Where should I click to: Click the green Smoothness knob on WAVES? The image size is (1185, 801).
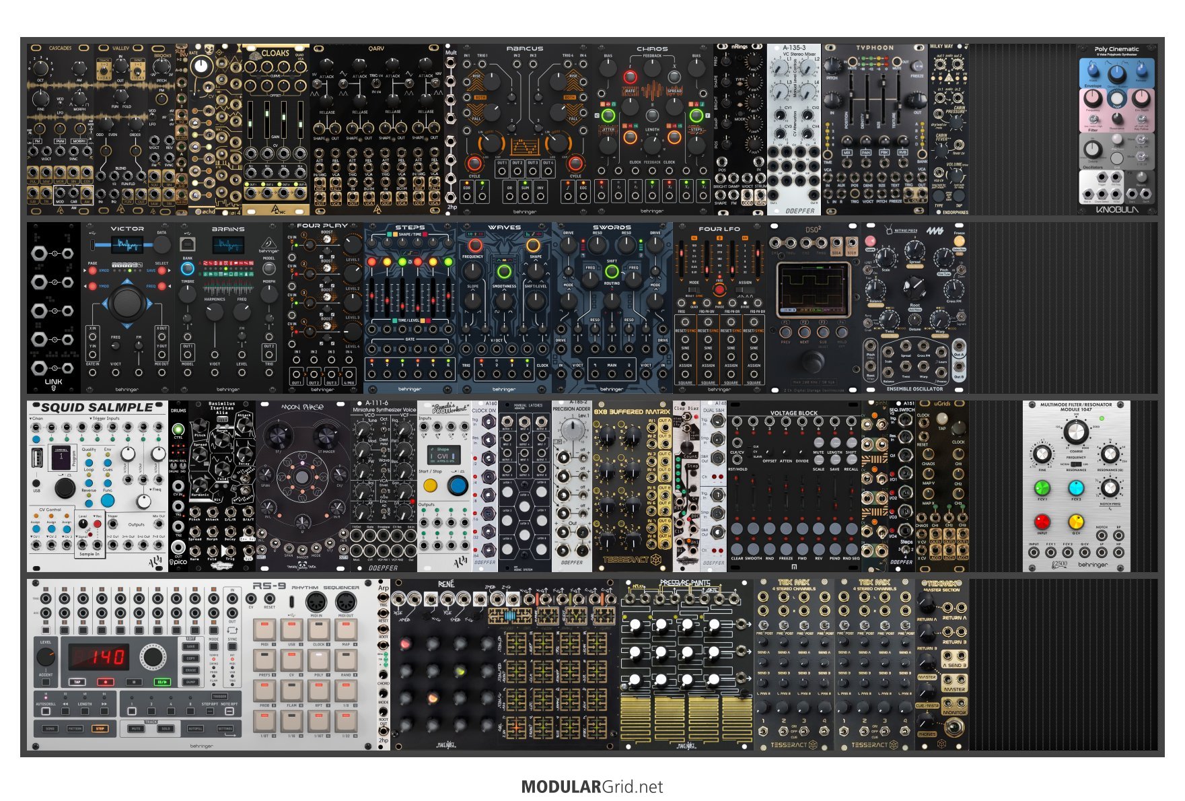(504, 272)
